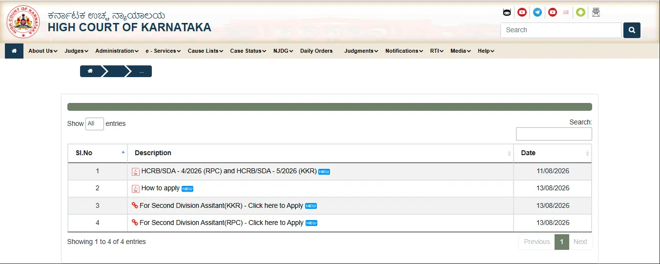
Task: Open the How to apply link
Action: [161, 188]
